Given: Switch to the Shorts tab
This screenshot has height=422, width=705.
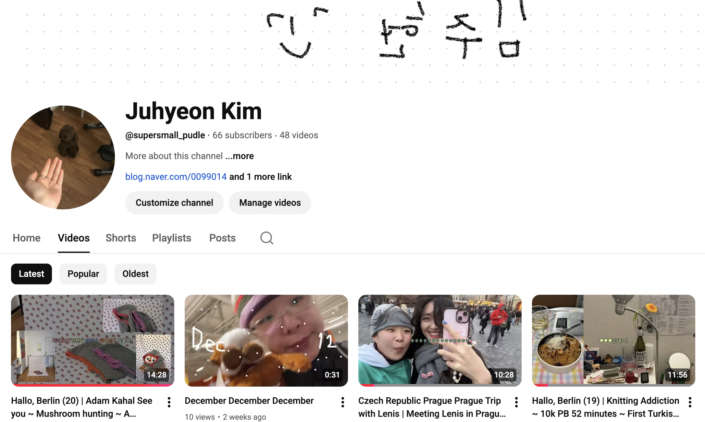Looking at the screenshot, I should 121,238.
